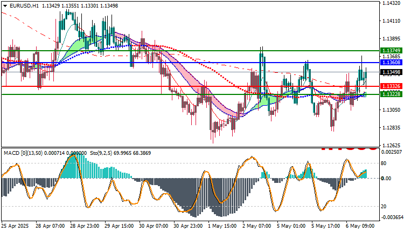The image size is (404, 232).
Task: Click the 5 May 01:00 time label
Action: coord(291,226)
